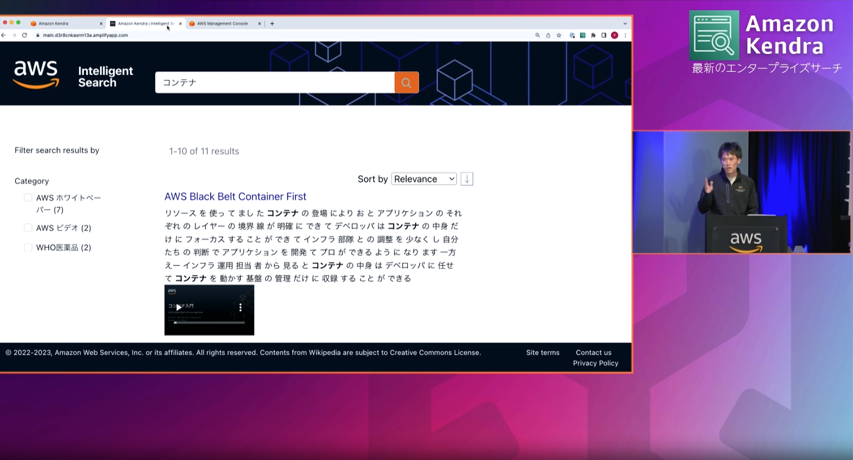Expand the tab search chevron in the tab strip
Screen dimensions: 853x460
(x=625, y=23)
